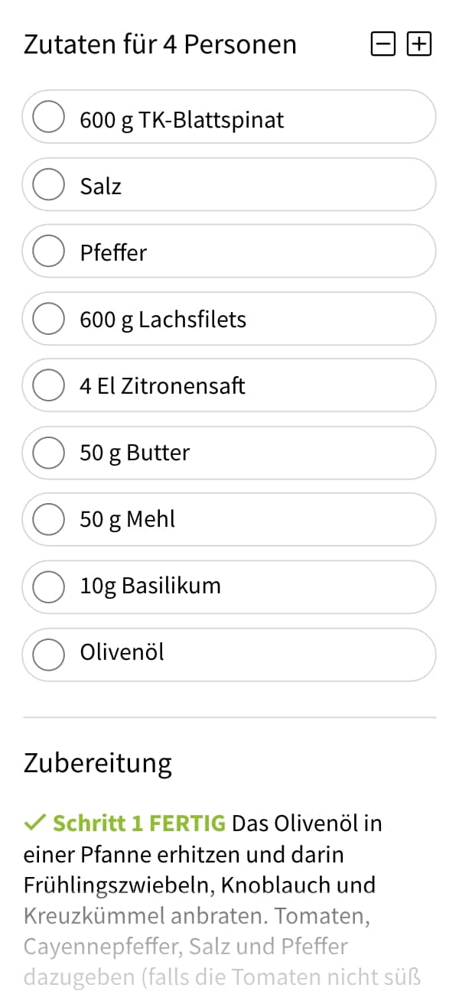This screenshot has width=459, height=994.
Task: Increase servings with the plus icon
Action: [419, 44]
